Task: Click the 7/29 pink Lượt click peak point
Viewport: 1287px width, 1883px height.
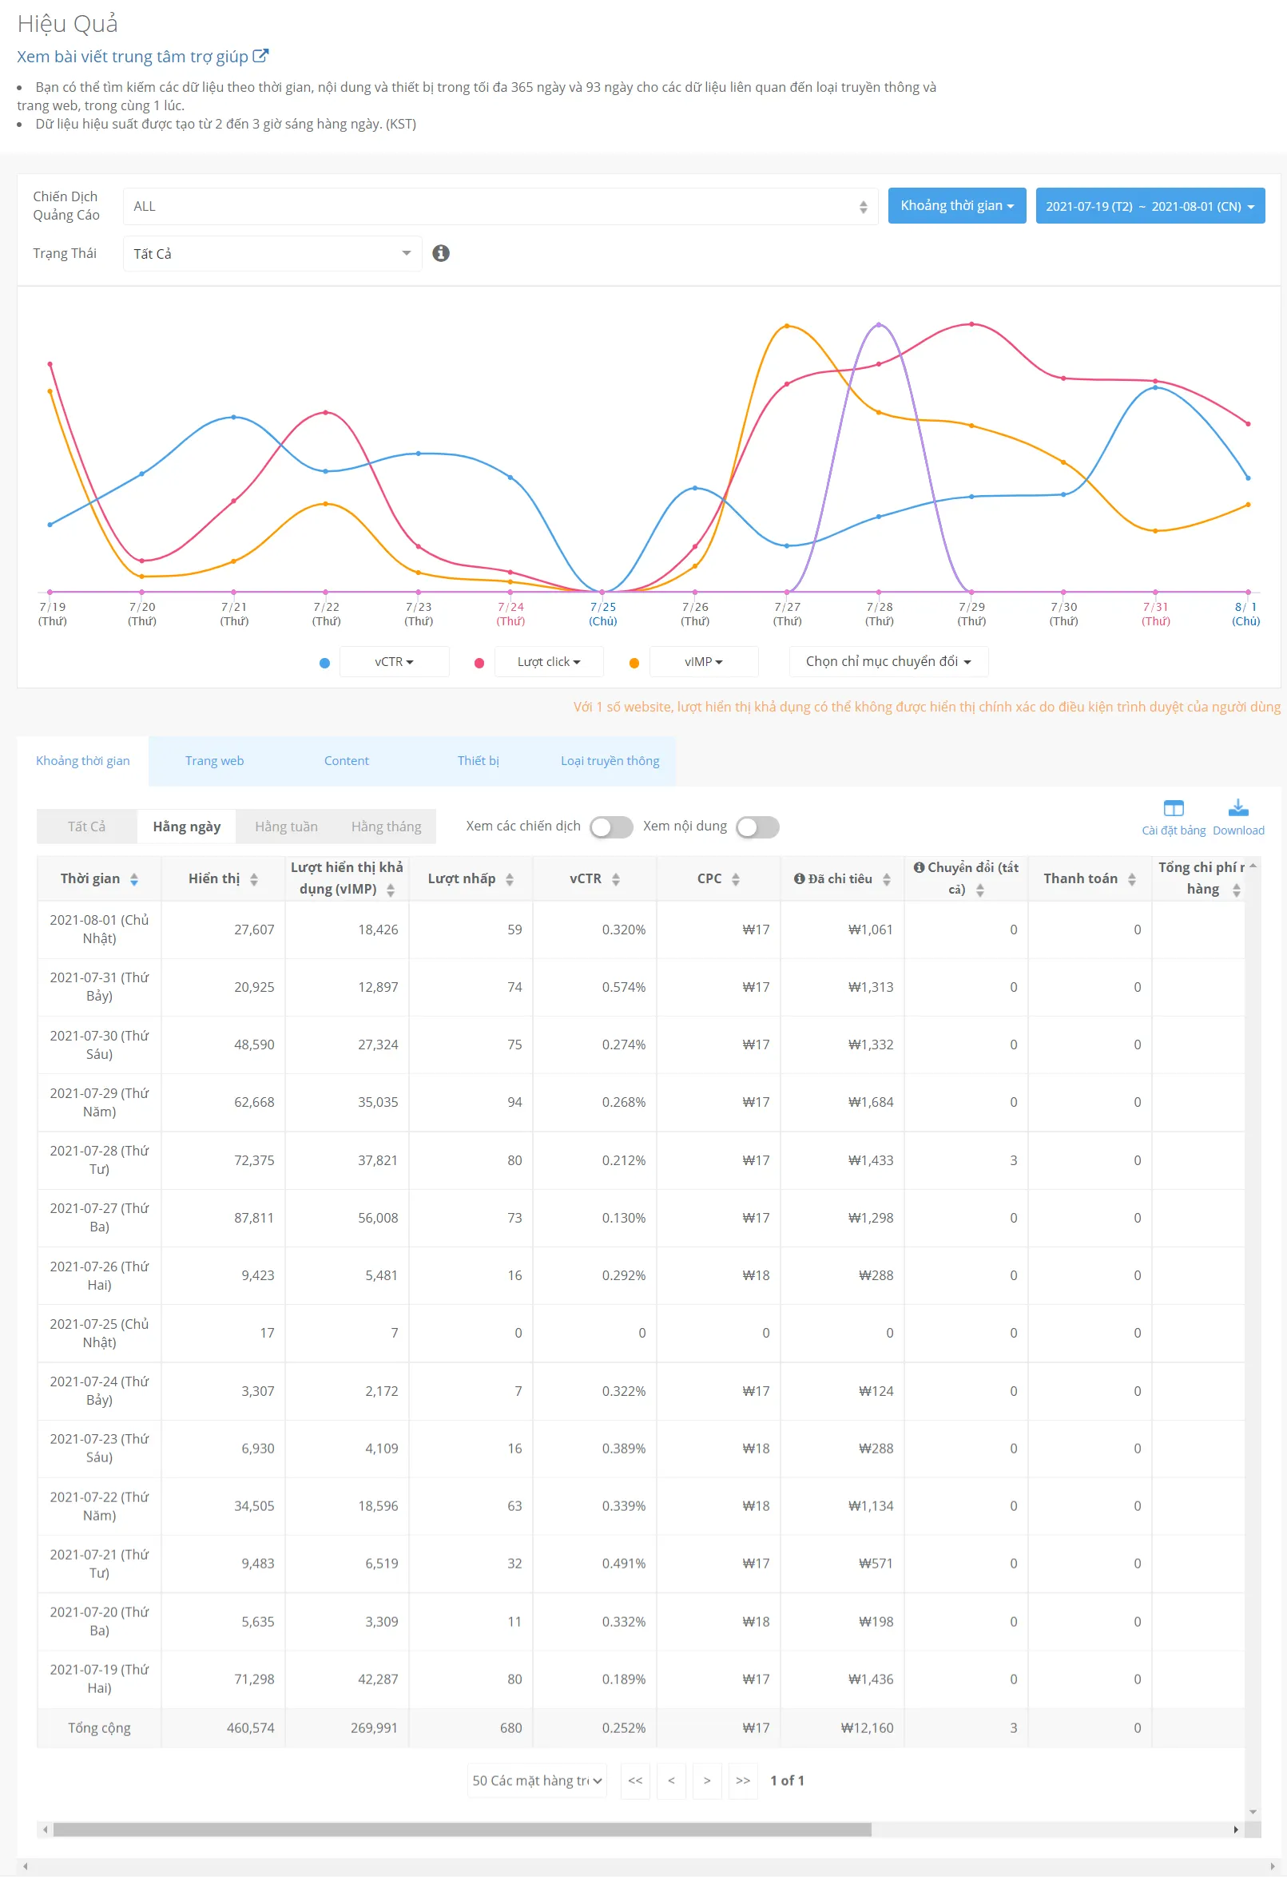Action: 971,324
